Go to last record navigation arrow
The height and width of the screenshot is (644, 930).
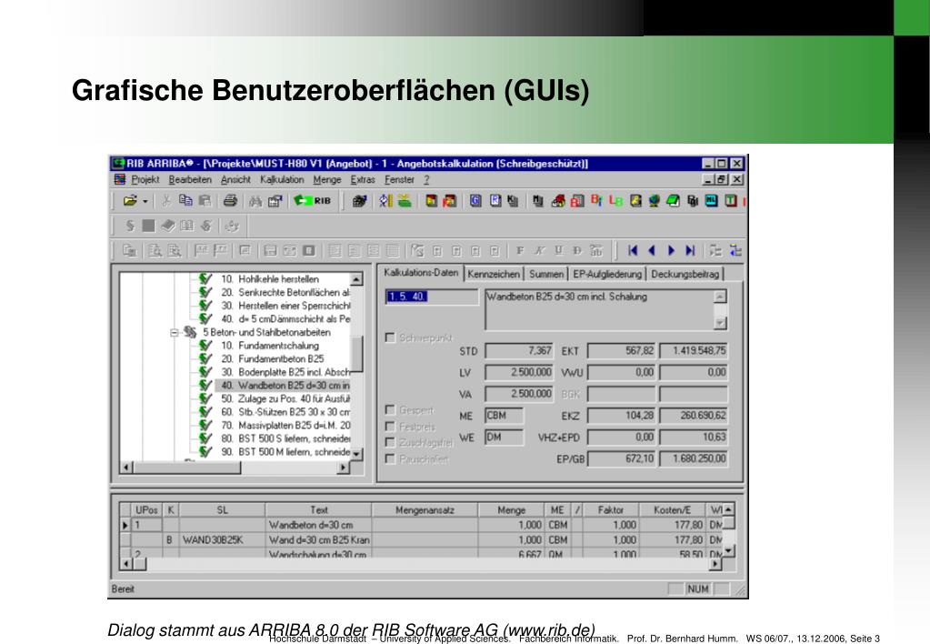click(690, 250)
